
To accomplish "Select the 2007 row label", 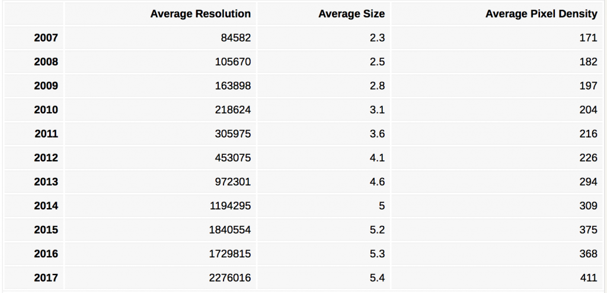I will tap(46, 37).
